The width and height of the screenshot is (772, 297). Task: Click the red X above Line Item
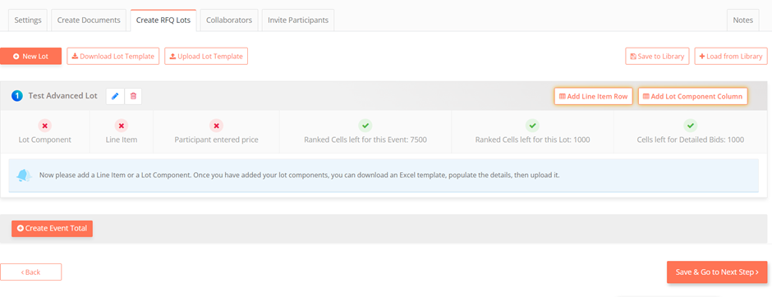tap(121, 126)
